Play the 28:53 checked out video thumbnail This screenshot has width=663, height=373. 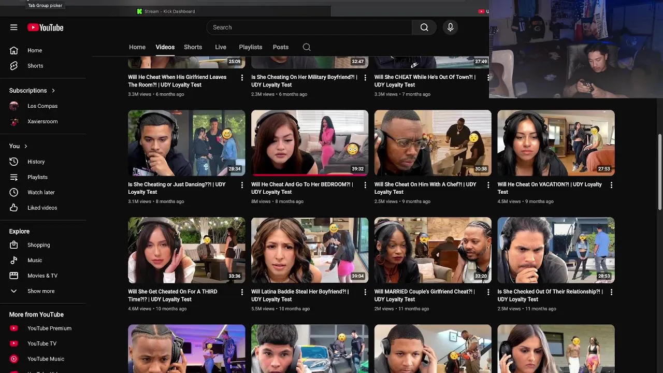(x=556, y=250)
